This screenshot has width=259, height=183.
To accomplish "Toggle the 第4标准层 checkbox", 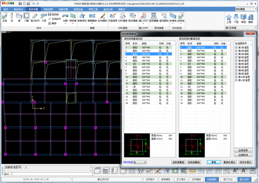I will [x=236, y=57].
